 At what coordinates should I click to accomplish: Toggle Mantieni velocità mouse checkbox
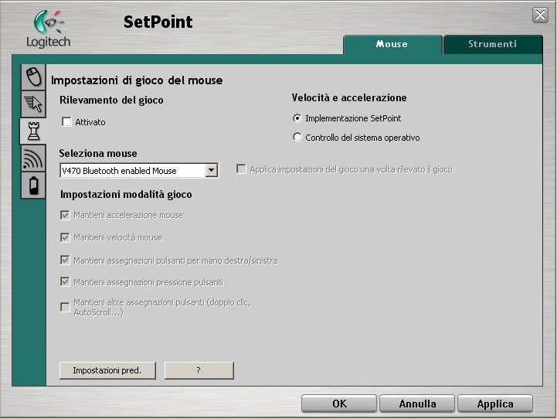[65, 237]
